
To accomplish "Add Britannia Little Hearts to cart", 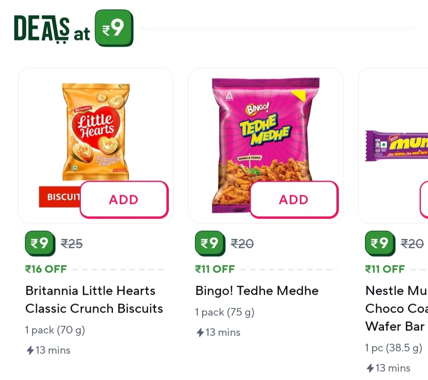I will 124,200.
